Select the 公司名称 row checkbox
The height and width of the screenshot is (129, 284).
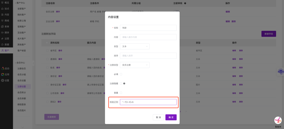tap(47, 93)
